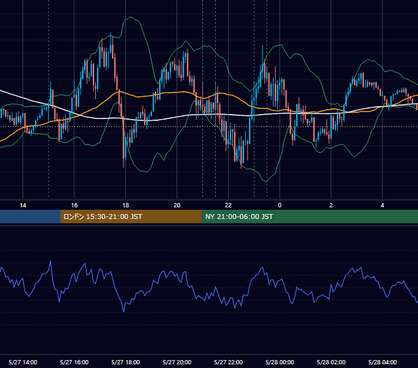418x368 pixels.
Task: Click the 5/27 14:00 time label
Action: pyautogui.click(x=23, y=362)
